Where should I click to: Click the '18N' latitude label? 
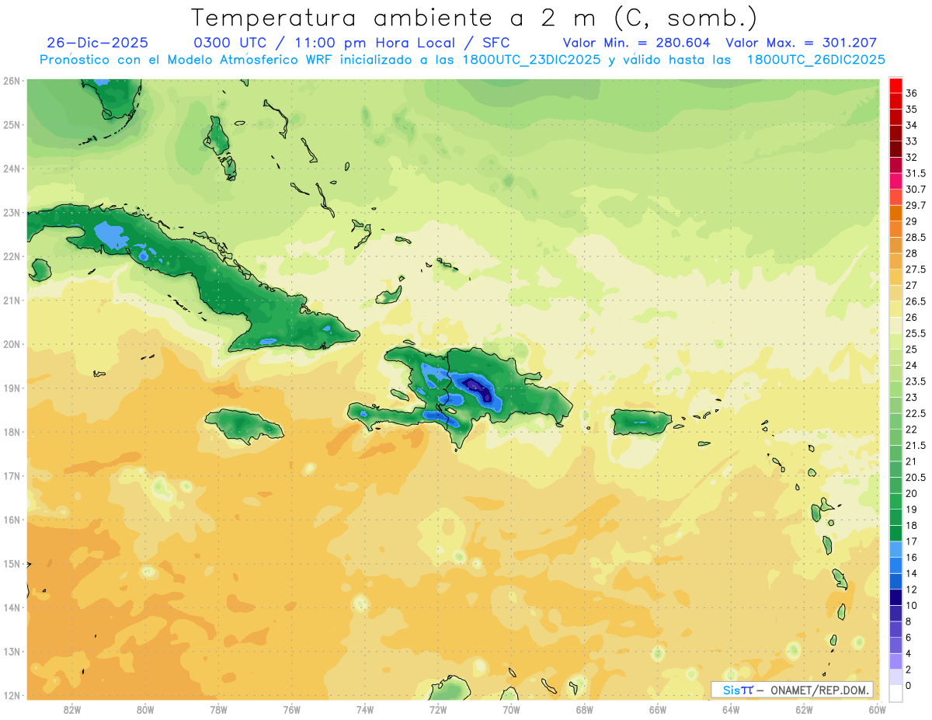click(11, 432)
